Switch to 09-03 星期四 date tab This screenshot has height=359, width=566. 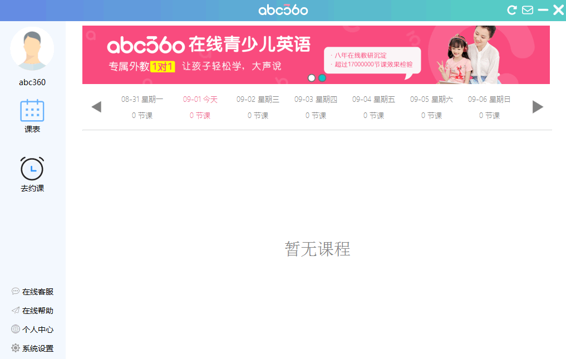coord(316,107)
